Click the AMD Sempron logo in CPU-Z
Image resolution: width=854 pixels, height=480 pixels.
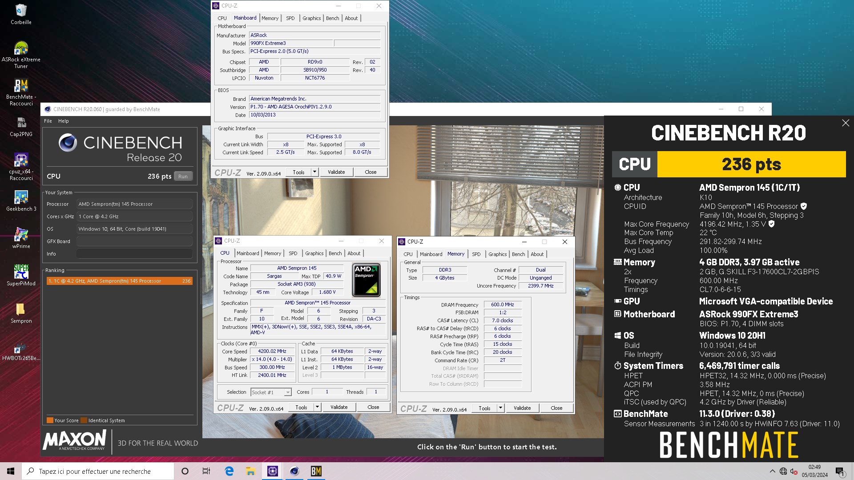[366, 280]
